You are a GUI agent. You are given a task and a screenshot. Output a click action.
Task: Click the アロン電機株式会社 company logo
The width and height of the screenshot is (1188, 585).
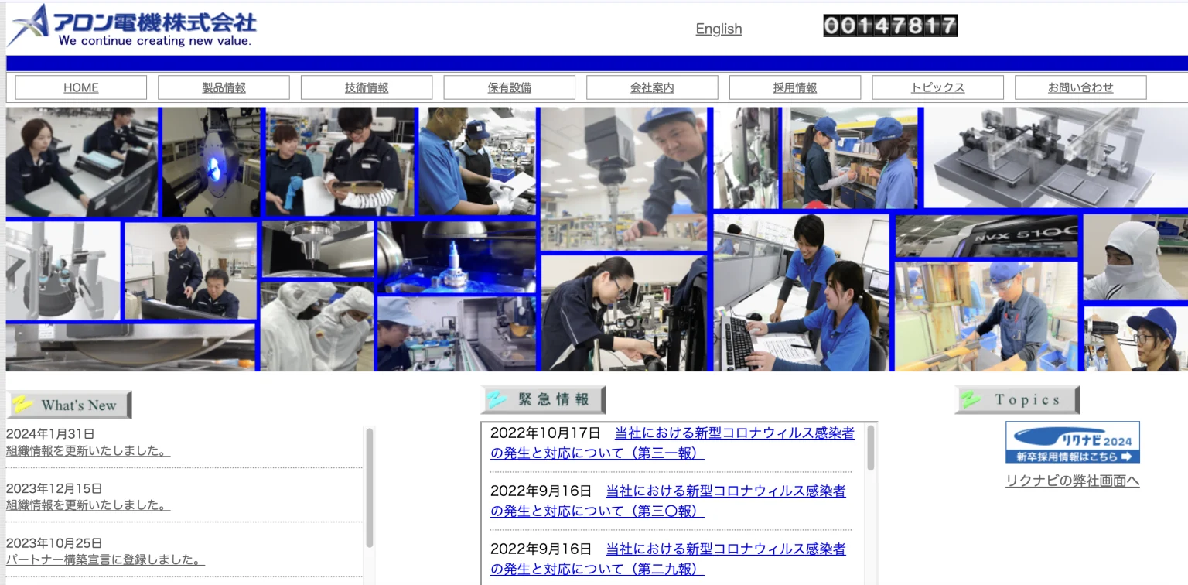[x=131, y=26]
